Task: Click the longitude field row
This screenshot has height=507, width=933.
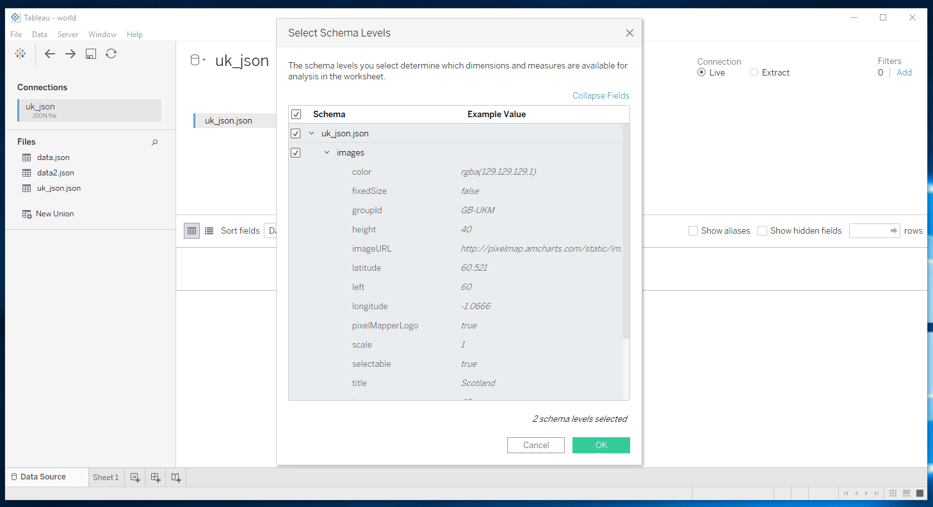Action: tap(455, 307)
